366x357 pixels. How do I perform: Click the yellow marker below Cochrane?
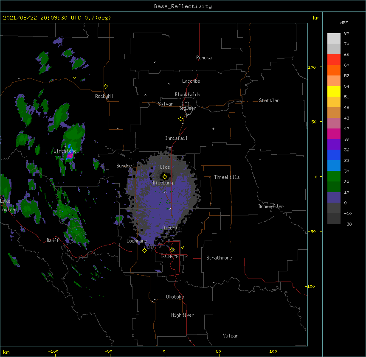click(x=144, y=250)
